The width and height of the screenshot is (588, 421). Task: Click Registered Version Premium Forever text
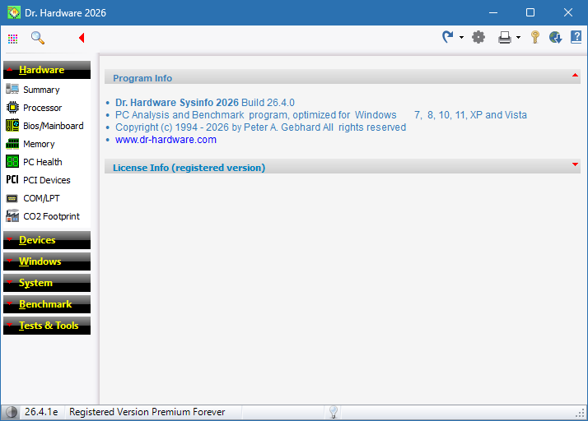[x=147, y=412]
